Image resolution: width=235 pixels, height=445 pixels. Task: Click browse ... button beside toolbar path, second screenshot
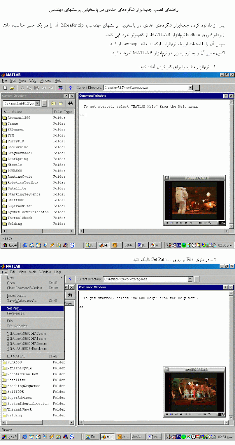(197, 279)
